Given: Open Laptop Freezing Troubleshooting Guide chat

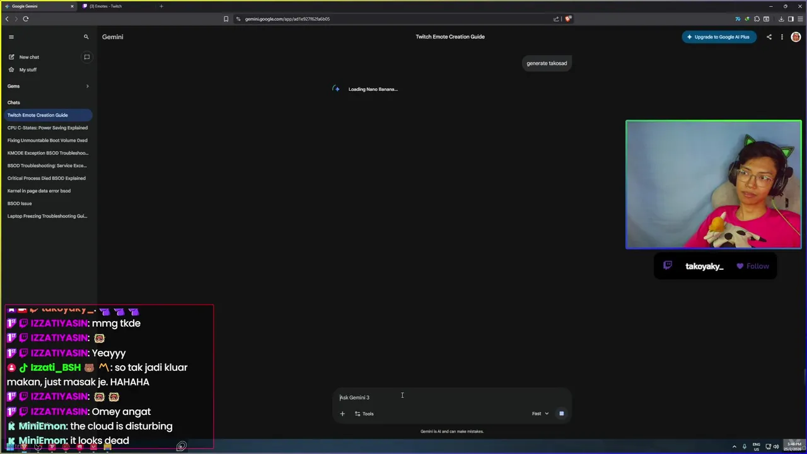Looking at the screenshot, I should click(x=48, y=216).
